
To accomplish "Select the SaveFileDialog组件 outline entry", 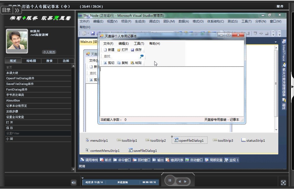I will click(x=38, y=84).
